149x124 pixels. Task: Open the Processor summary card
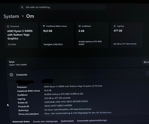click(x=22, y=35)
